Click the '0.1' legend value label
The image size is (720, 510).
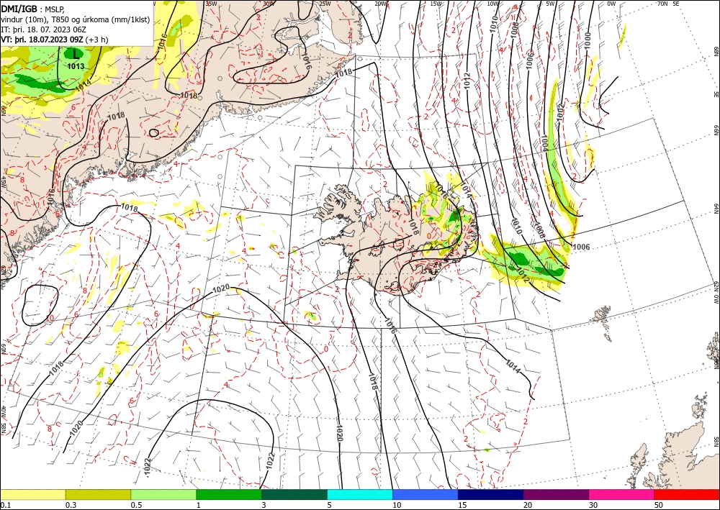click(x=4, y=505)
